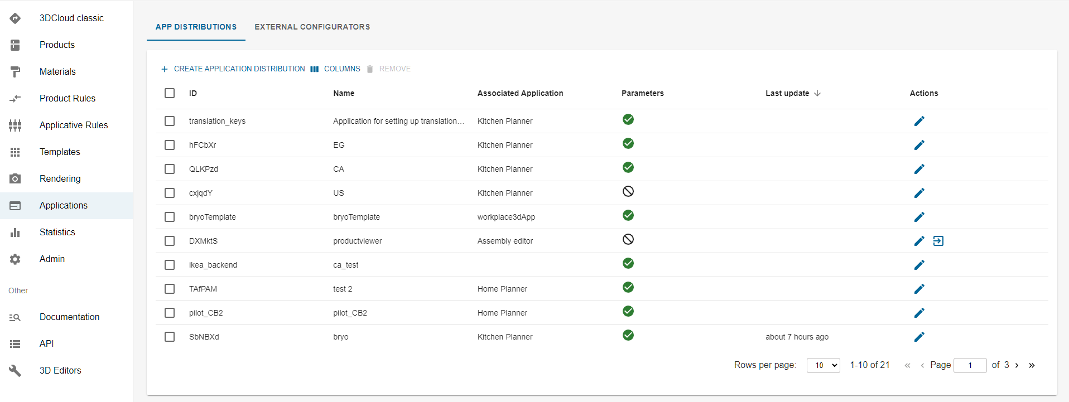The height and width of the screenshot is (402, 1069).
Task: Click Create Application Distribution button
Action: [233, 69]
